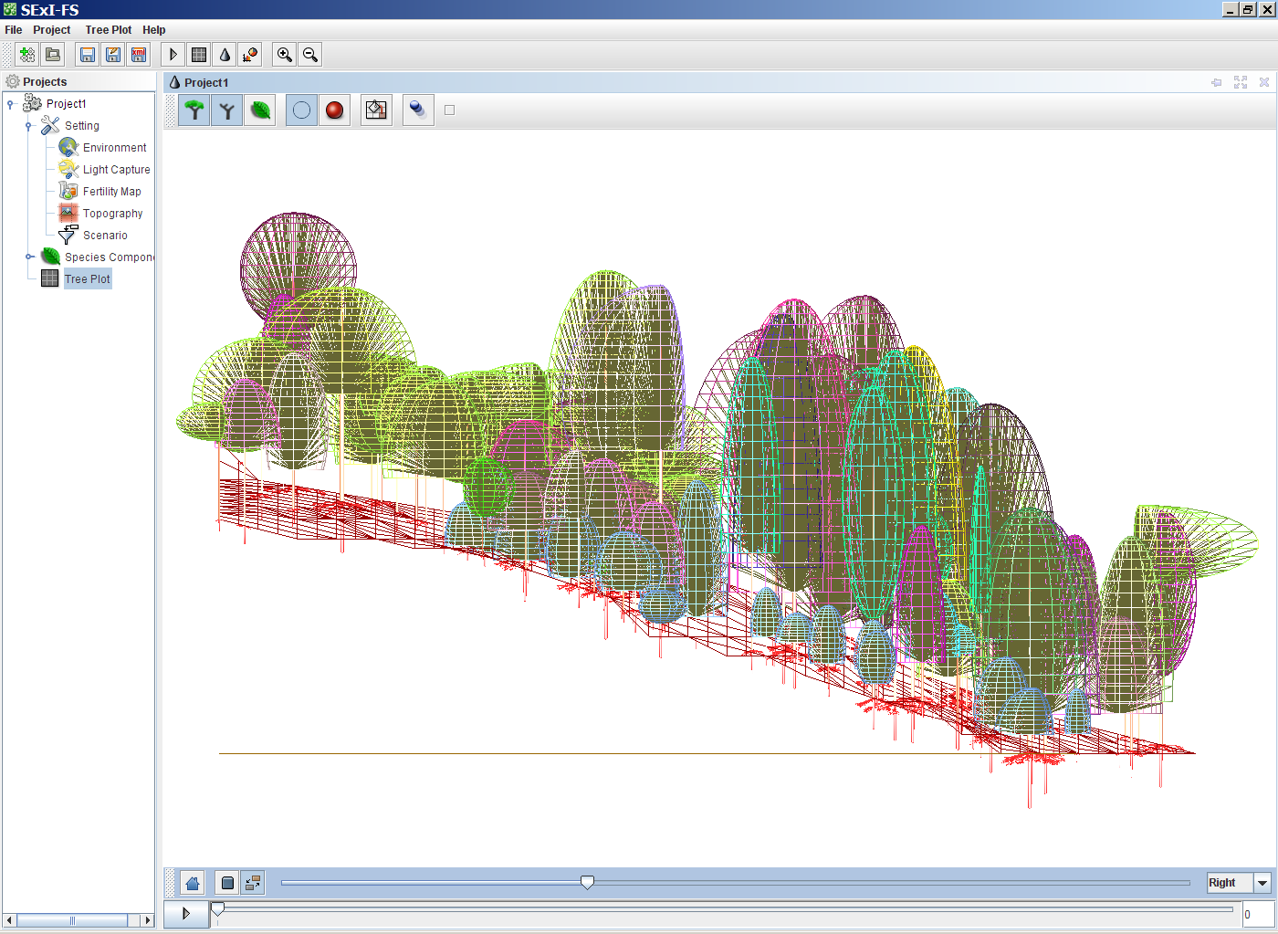The image size is (1278, 934).
Task: Toggle the bare branch trunk display button
Action: click(227, 110)
